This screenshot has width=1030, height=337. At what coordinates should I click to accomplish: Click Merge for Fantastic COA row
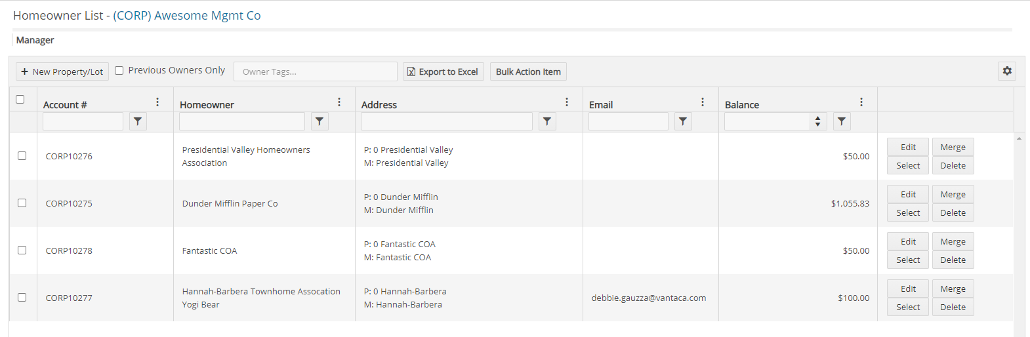pyautogui.click(x=953, y=242)
